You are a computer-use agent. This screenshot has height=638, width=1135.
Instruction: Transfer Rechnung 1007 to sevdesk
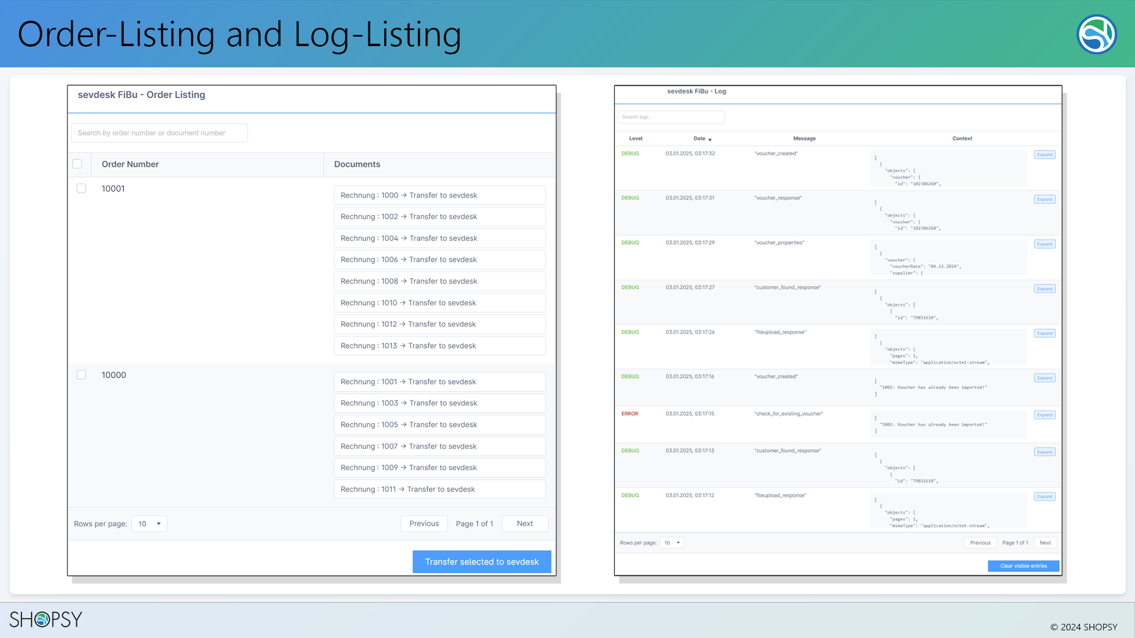[x=439, y=446]
